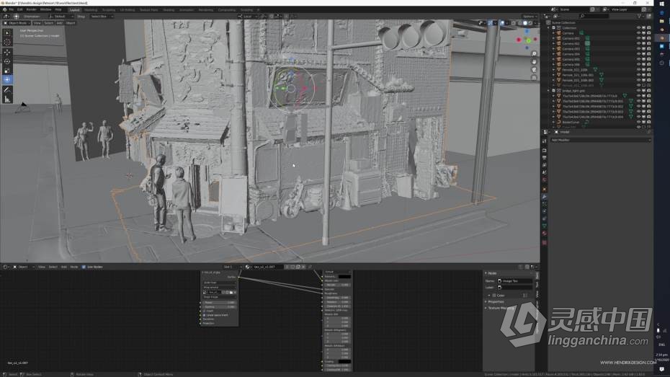670x377 pixels.
Task: Open the Orientation Default dropdown
Action: tap(61, 17)
